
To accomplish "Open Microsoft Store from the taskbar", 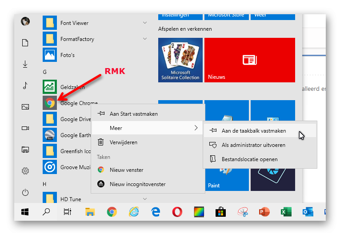I will (221, 212).
